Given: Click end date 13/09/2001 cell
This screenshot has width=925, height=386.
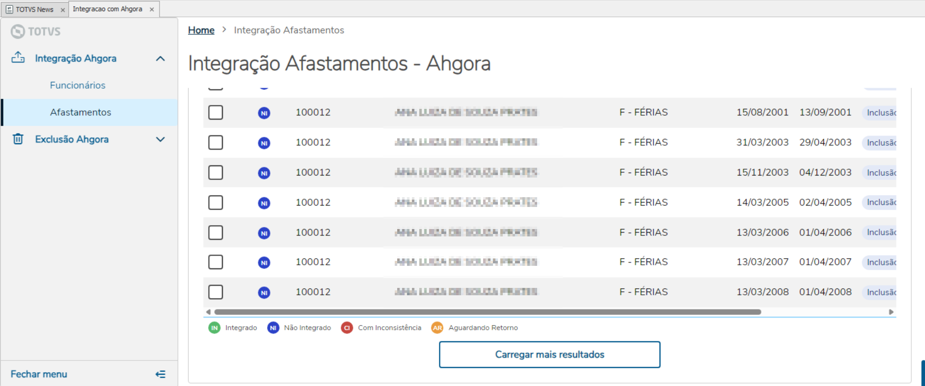Looking at the screenshot, I should 825,112.
